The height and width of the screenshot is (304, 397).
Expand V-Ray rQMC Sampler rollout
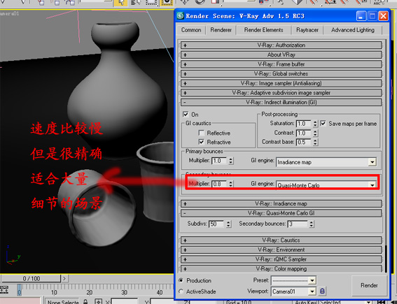point(281,259)
